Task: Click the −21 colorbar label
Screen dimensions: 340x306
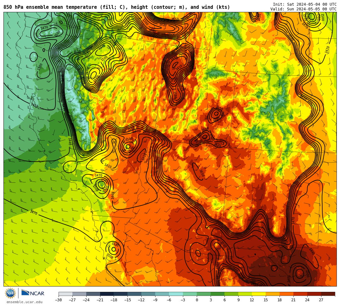Action: pos(100,300)
